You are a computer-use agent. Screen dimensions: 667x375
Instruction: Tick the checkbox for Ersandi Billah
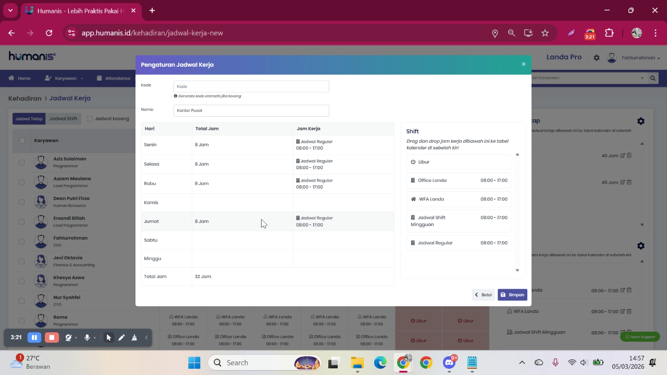click(x=22, y=222)
